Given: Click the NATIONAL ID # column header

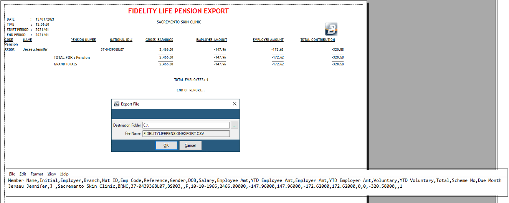Looking at the screenshot, I should pos(121,40).
